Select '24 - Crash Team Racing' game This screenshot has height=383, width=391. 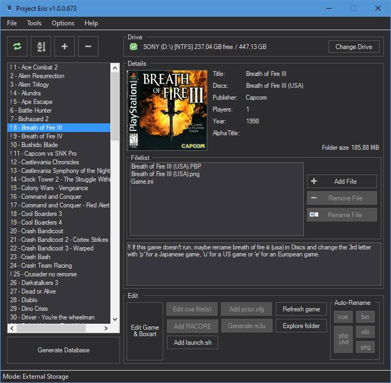59,266
